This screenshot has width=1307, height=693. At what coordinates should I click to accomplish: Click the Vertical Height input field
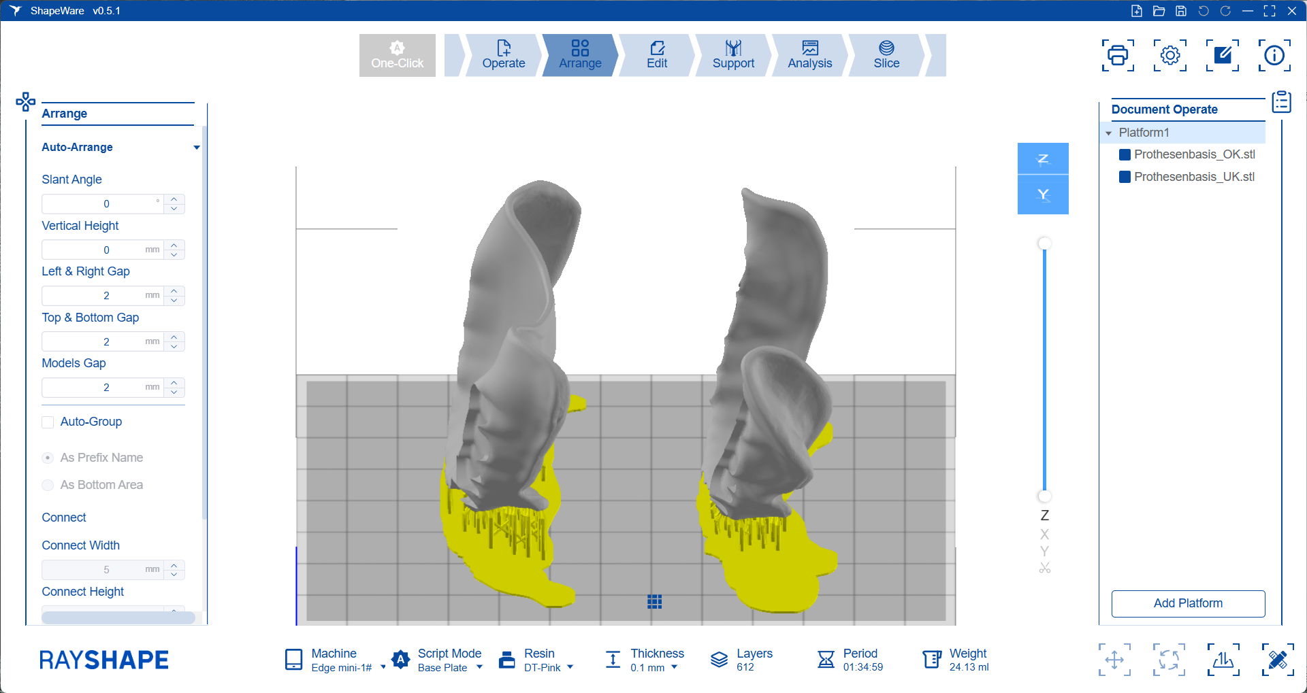[x=103, y=250]
